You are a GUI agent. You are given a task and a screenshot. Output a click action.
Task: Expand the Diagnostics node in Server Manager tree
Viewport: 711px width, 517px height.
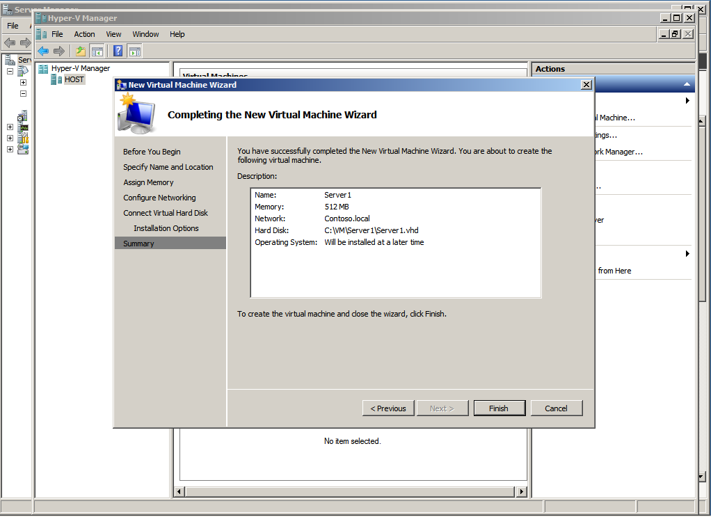click(x=10, y=127)
